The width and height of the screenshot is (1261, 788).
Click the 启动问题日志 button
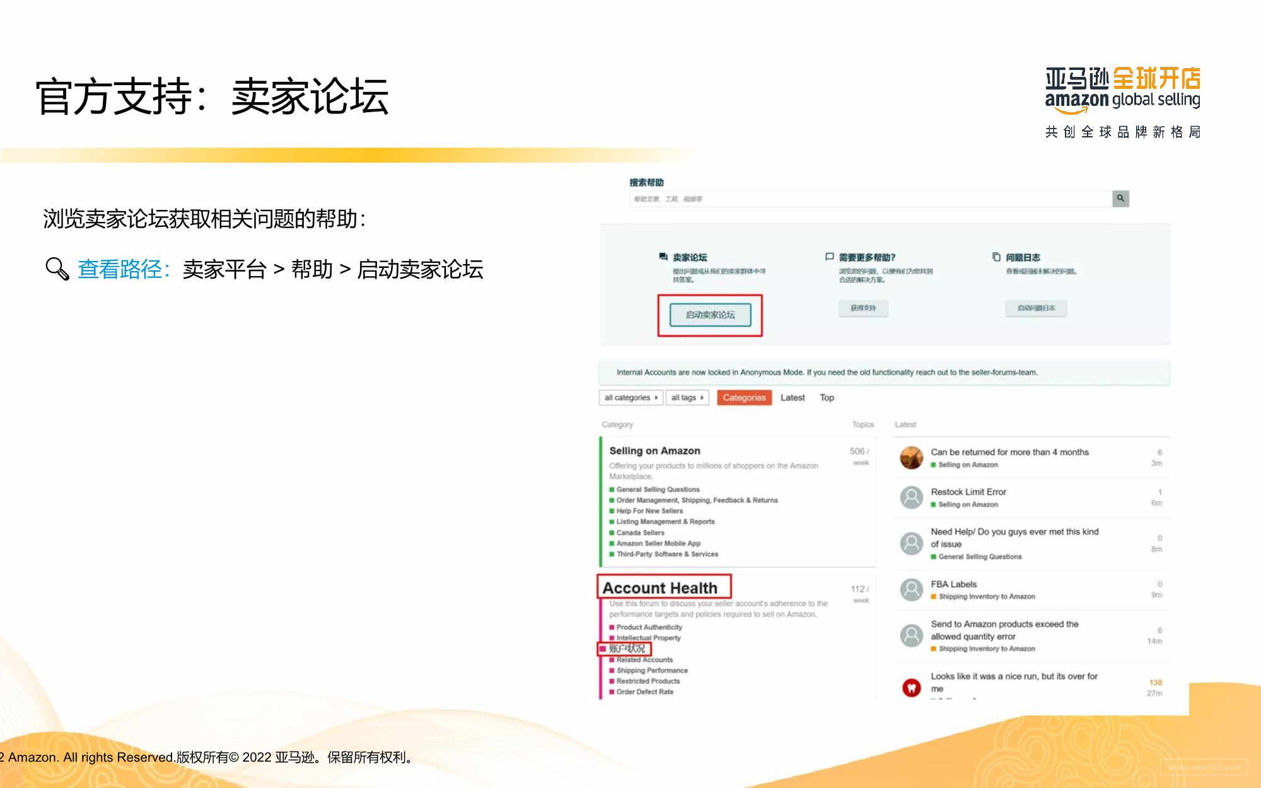1036,308
